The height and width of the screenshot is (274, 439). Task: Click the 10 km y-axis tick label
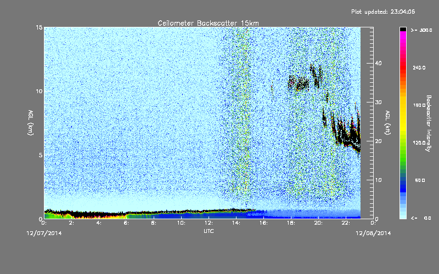pyautogui.click(x=39, y=92)
